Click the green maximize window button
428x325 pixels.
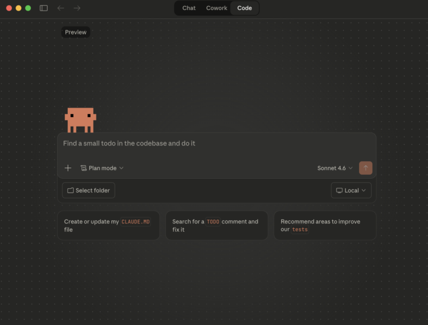pyautogui.click(x=28, y=8)
